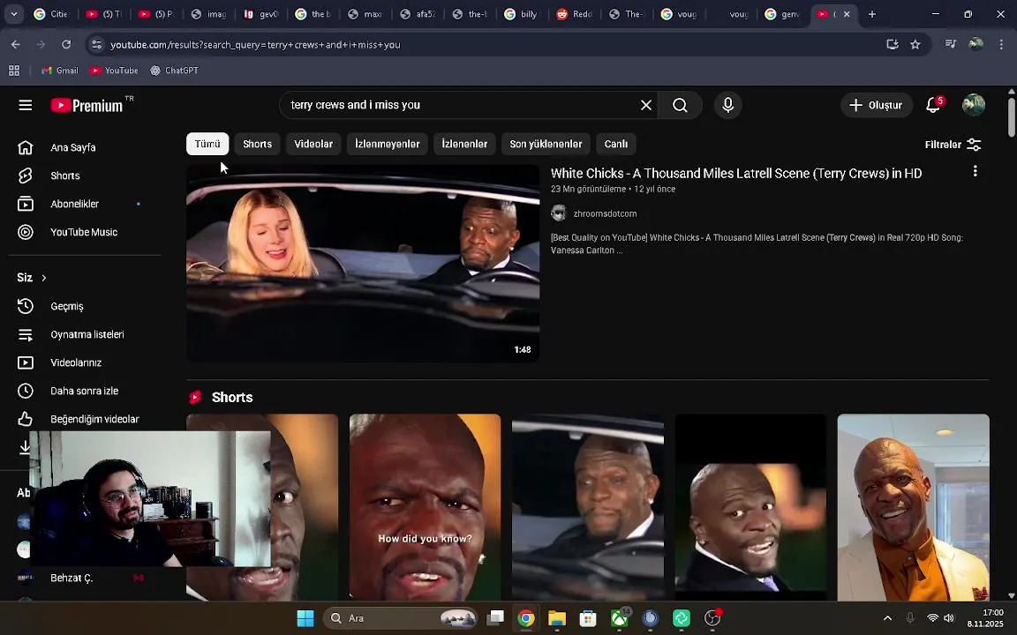Switch to the Reddit browser tab
This screenshot has height=635, width=1017.
pos(575,13)
